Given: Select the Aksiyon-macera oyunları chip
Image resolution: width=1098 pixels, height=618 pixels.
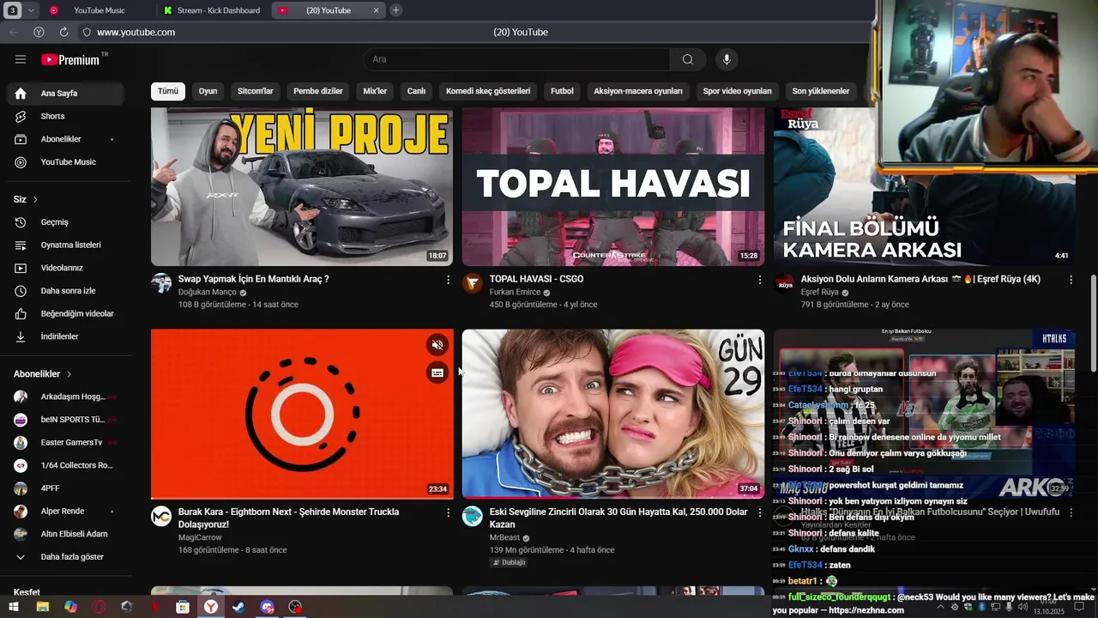Looking at the screenshot, I should [x=638, y=91].
